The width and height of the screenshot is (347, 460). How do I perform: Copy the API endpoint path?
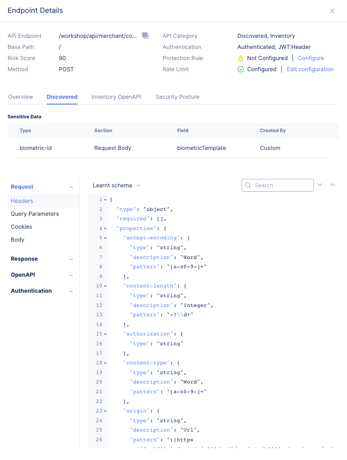145,36
